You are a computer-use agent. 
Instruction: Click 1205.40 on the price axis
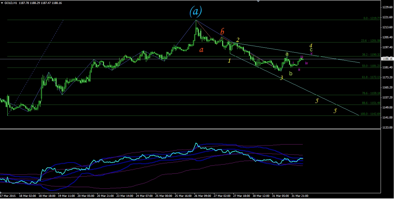387,37
